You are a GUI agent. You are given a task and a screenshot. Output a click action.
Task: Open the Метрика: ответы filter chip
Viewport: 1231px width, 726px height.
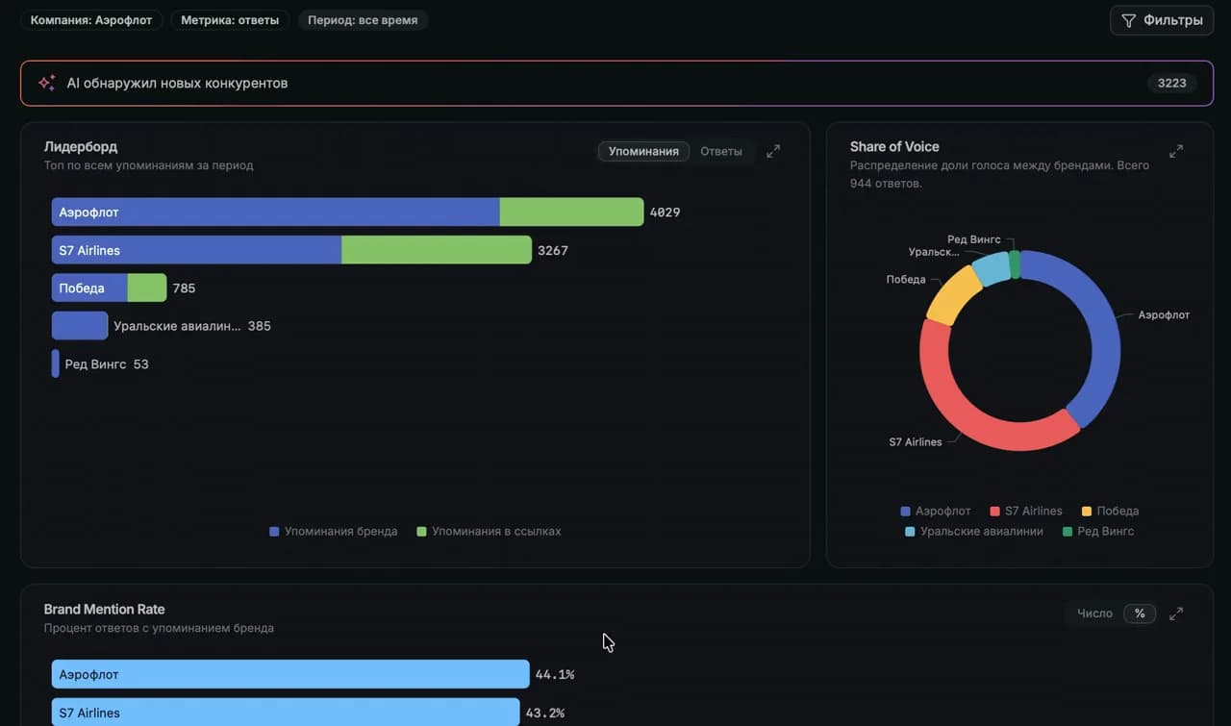pos(230,20)
